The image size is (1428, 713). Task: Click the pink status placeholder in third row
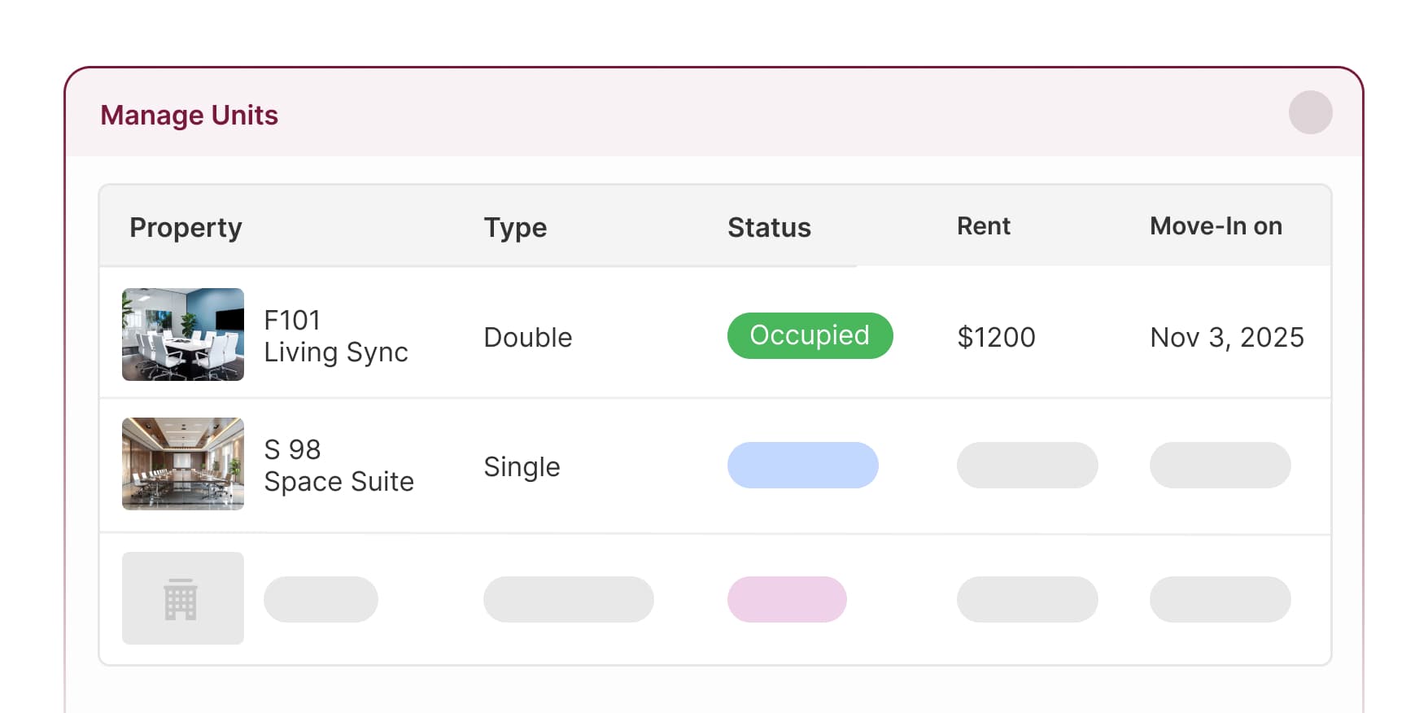(787, 600)
